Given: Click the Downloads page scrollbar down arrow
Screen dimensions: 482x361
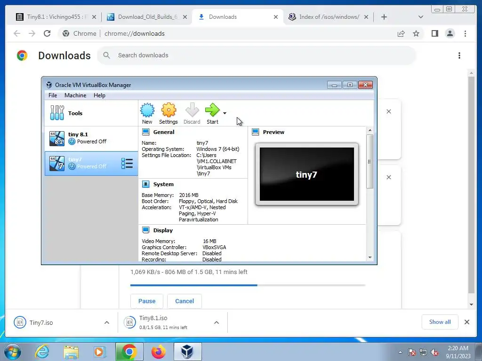Looking at the screenshot, I should coord(471,305).
